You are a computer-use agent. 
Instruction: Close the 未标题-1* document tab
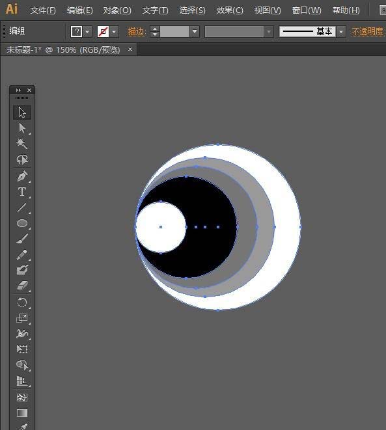pyautogui.click(x=130, y=49)
